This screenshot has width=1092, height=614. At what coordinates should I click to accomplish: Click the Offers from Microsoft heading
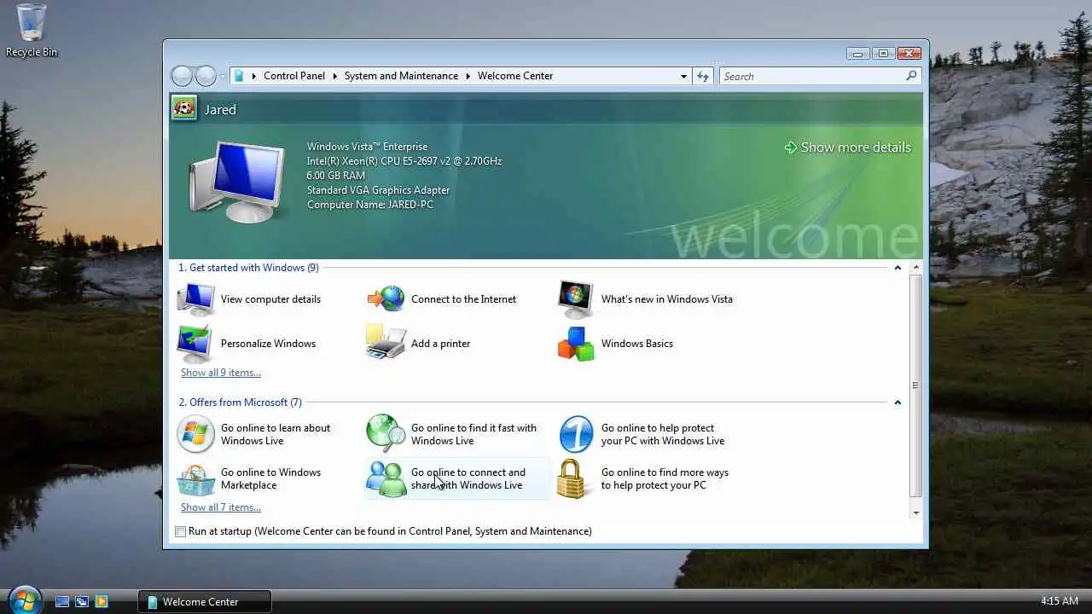240,403
